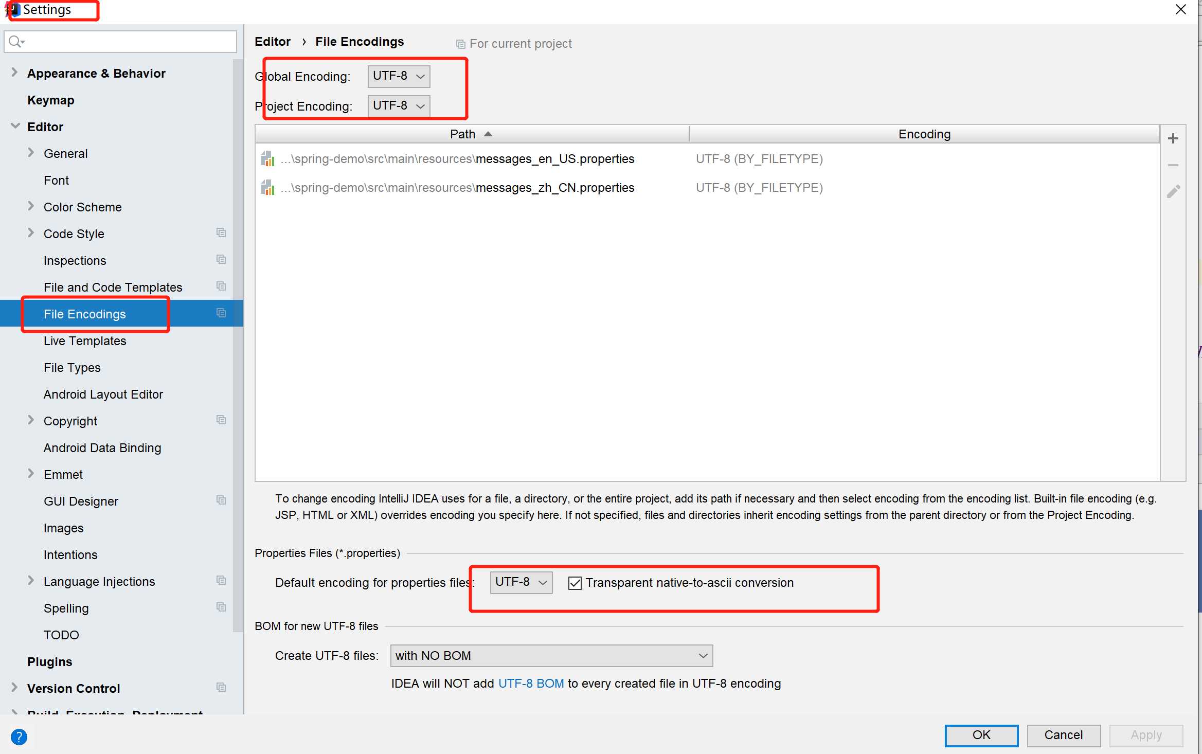
Task: Click the Code Style settings icon
Action: pyautogui.click(x=222, y=234)
